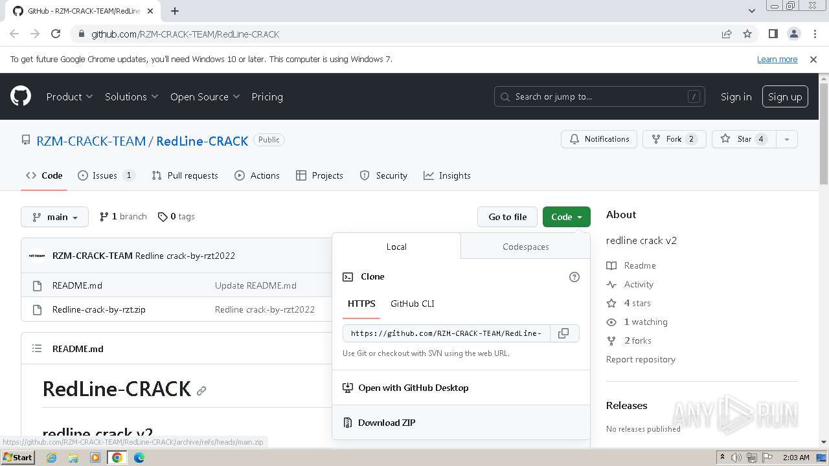This screenshot has width=829, height=466.
Task: Open the Insights tab
Action: (x=447, y=175)
